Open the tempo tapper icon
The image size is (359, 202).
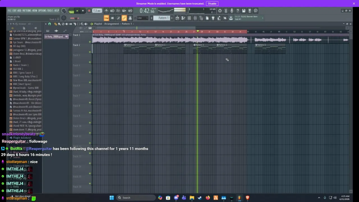pos(219,18)
